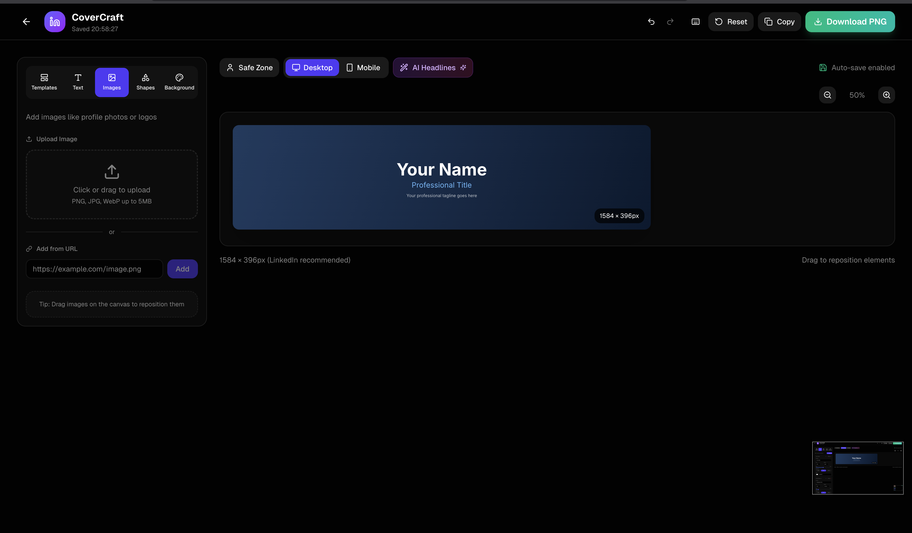Enable AI Headlines

433,67
